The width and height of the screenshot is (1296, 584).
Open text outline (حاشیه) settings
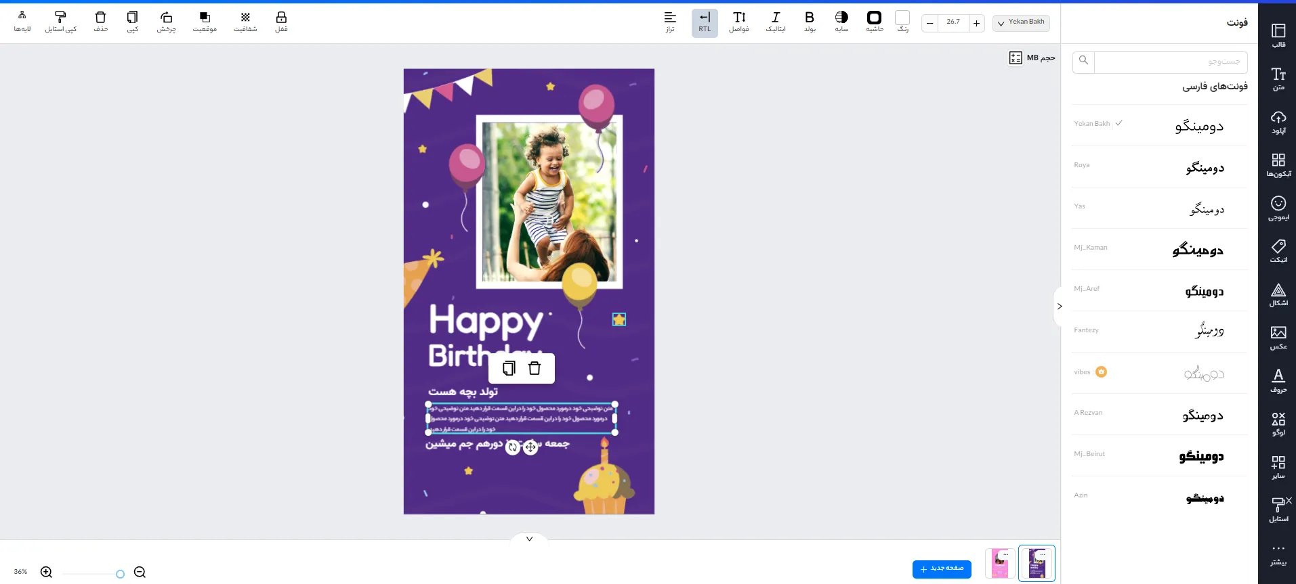point(875,22)
